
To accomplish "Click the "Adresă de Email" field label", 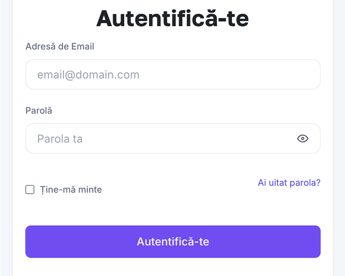I will click(x=60, y=46).
